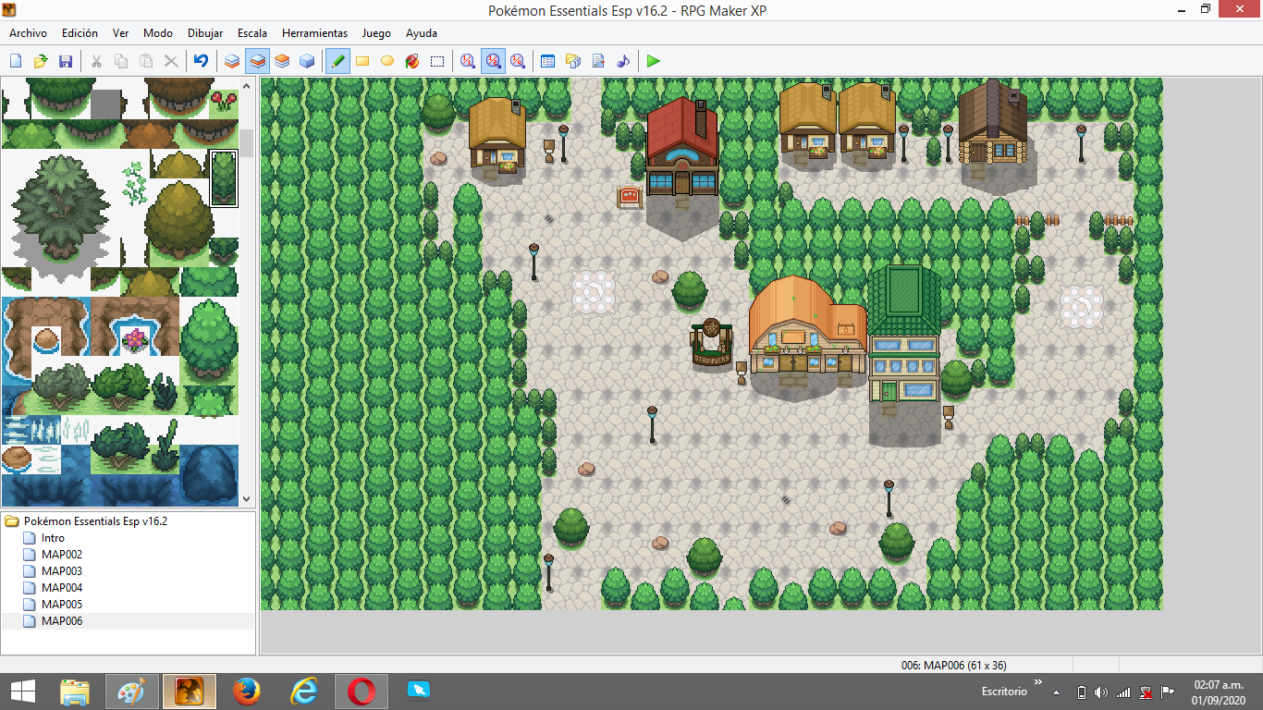Start playtest with green play button
The height and width of the screenshot is (710, 1263).
click(x=654, y=61)
